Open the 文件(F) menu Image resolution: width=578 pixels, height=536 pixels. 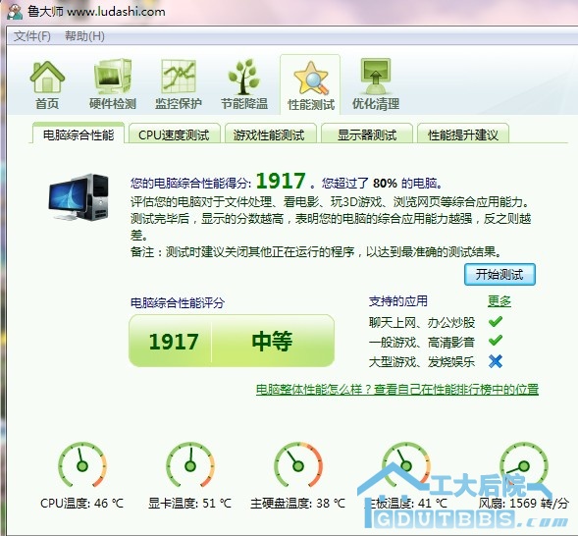(x=32, y=36)
